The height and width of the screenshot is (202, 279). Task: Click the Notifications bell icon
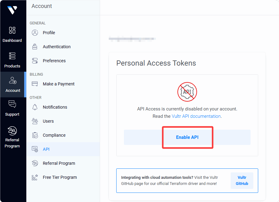tap(35, 107)
